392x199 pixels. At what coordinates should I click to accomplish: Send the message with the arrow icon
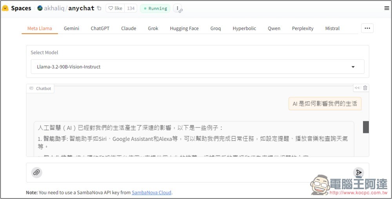(358, 172)
